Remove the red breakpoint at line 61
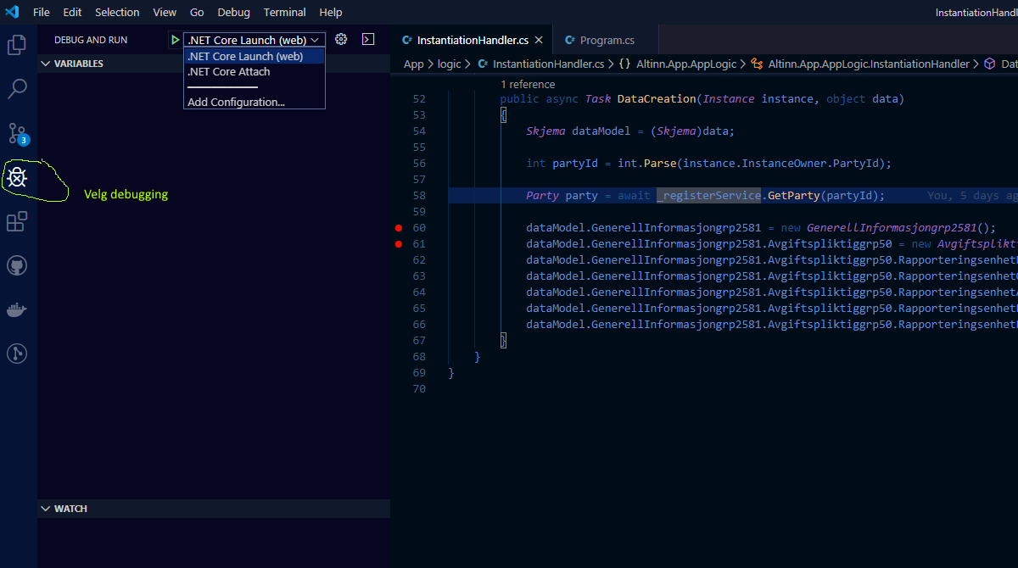Image resolution: width=1018 pixels, height=568 pixels. [398, 244]
